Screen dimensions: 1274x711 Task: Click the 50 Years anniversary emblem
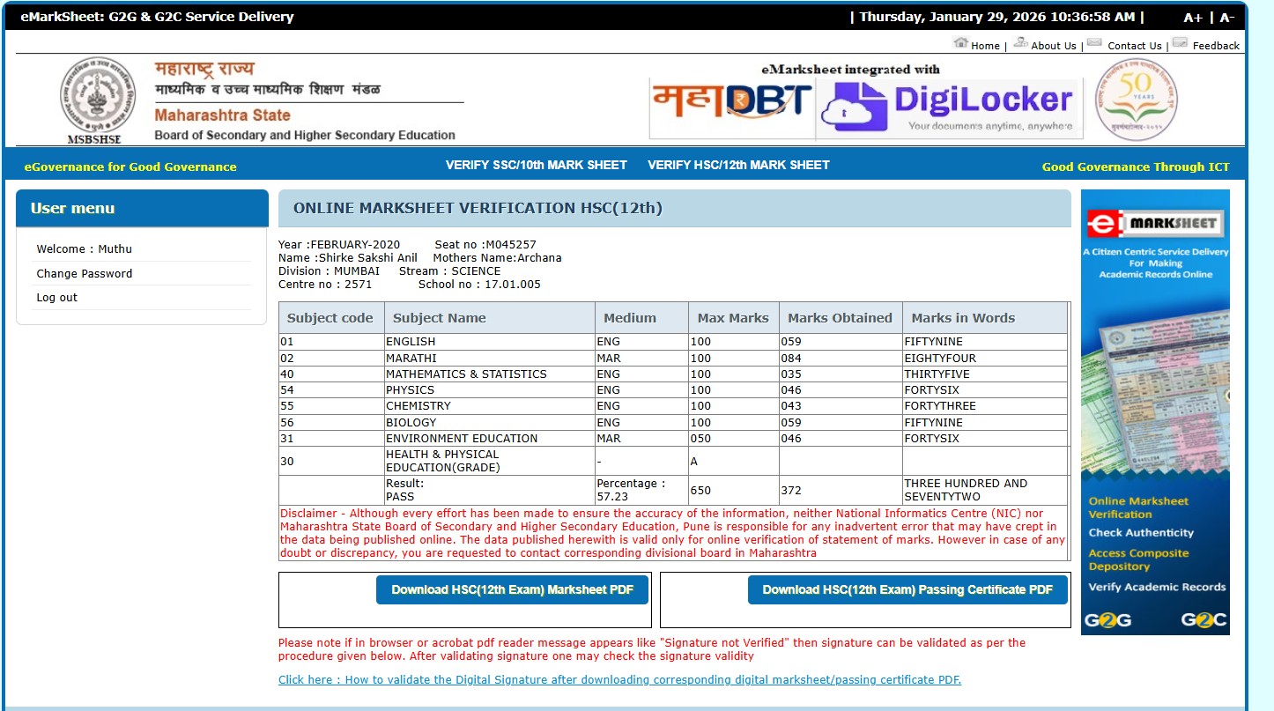click(1136, 100)
